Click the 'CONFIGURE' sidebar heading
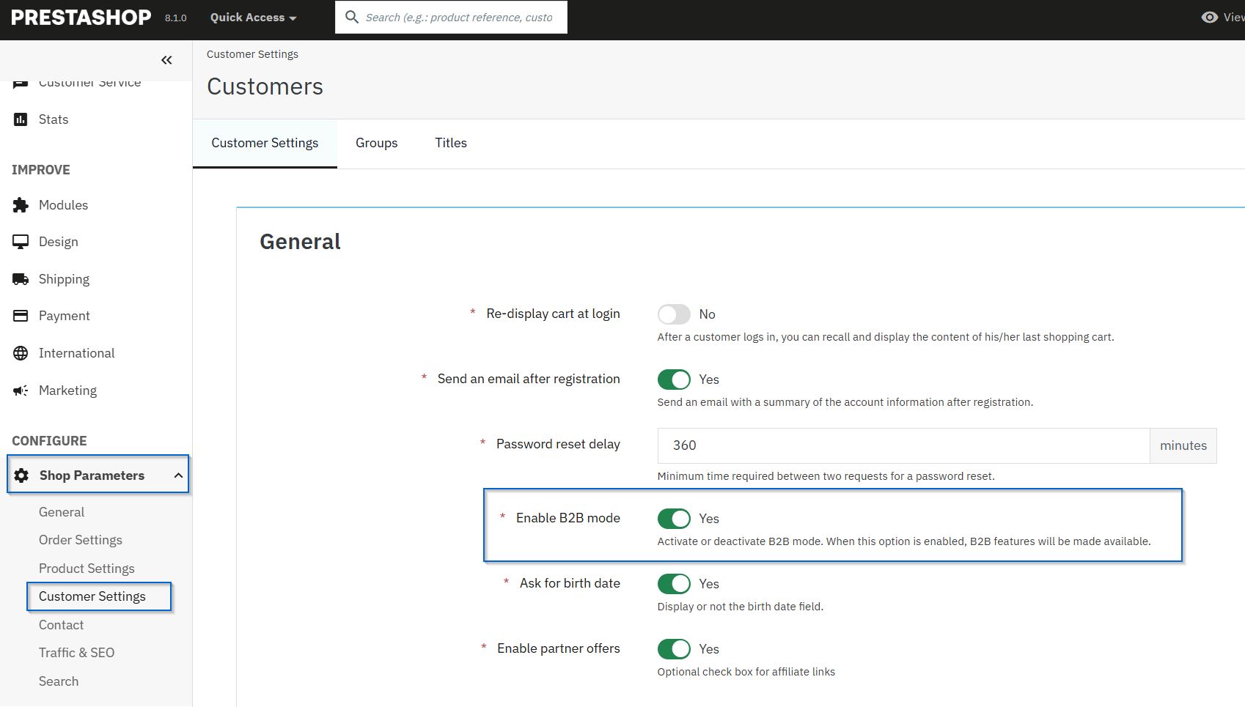The width and height of the screenshot is (1245, 707). (x=49, y=441)
